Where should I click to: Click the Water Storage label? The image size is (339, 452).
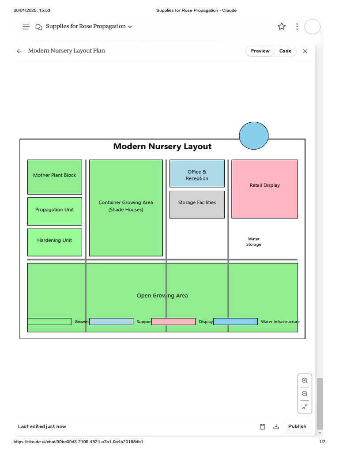[254, 241]
